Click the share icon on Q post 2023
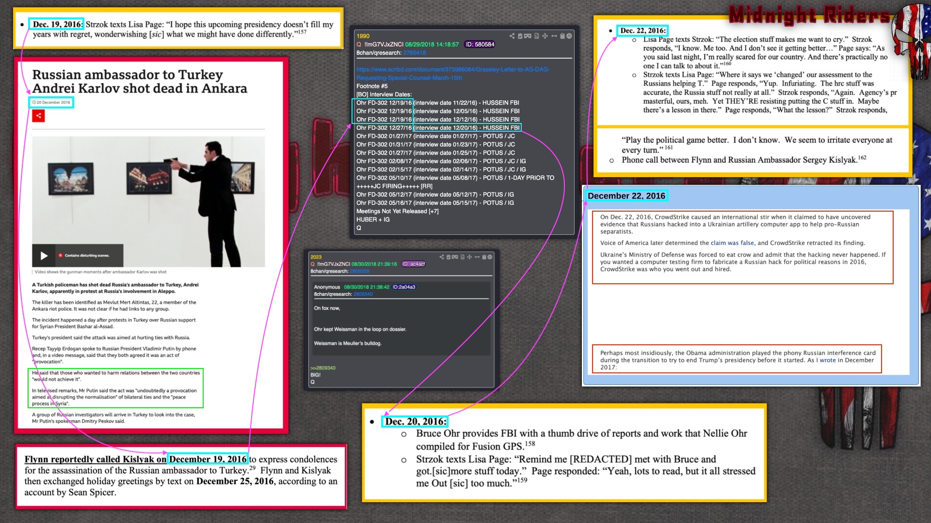 tap(442, 257)
